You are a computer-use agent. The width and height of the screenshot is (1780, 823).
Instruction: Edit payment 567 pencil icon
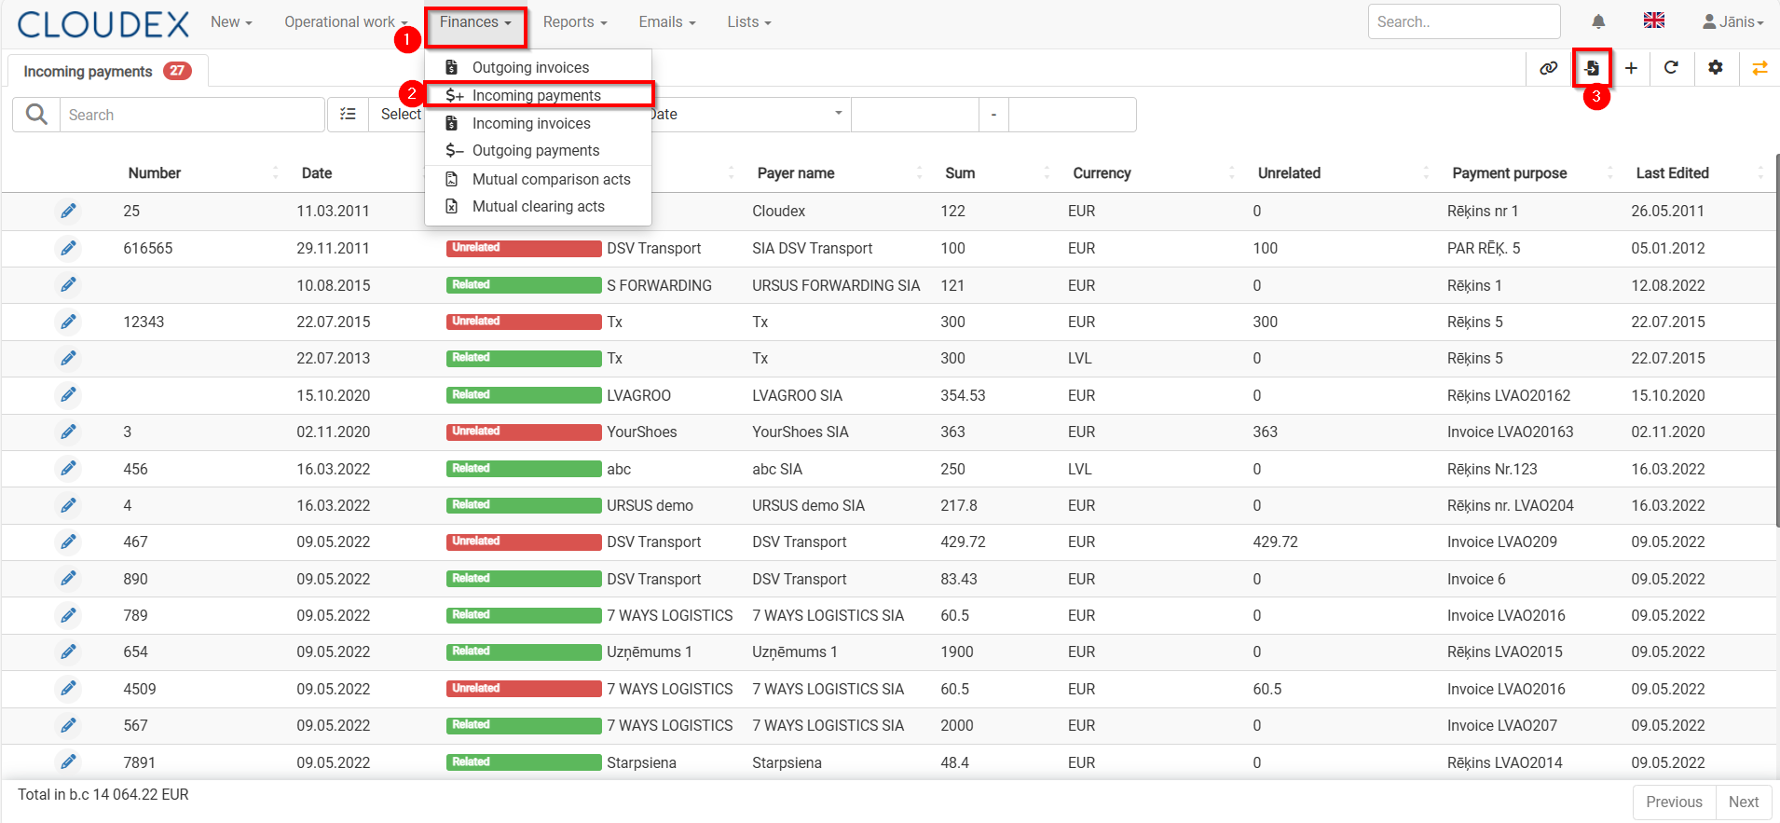point(68,725)
